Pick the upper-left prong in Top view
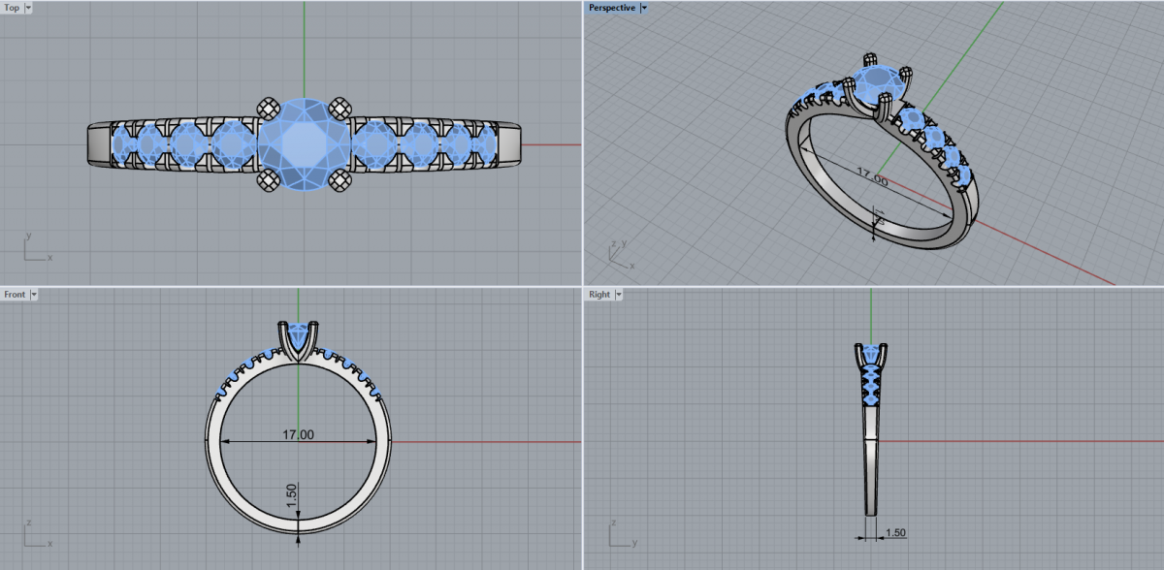Image resolution: width=1164 pixels, height=570 pixels. pyautogui.click(x=267, y=107)
